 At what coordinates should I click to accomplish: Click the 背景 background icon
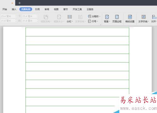pyautogui.click(x=107, y=17)
